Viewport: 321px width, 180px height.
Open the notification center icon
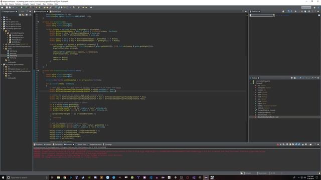pos(317,177)
